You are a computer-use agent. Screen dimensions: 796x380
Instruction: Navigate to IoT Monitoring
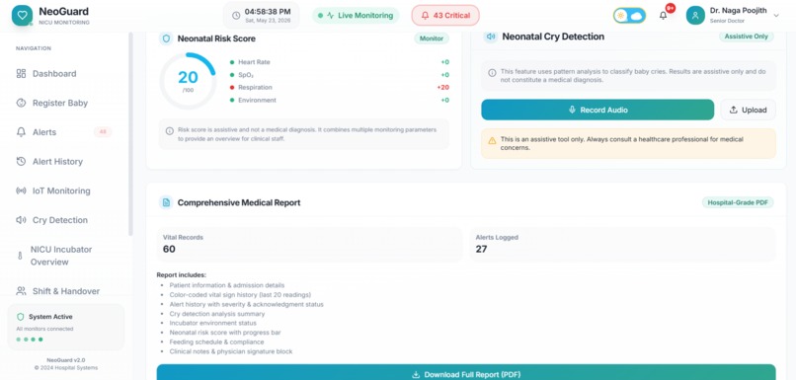pyautogui.click(x=66, y=190)
